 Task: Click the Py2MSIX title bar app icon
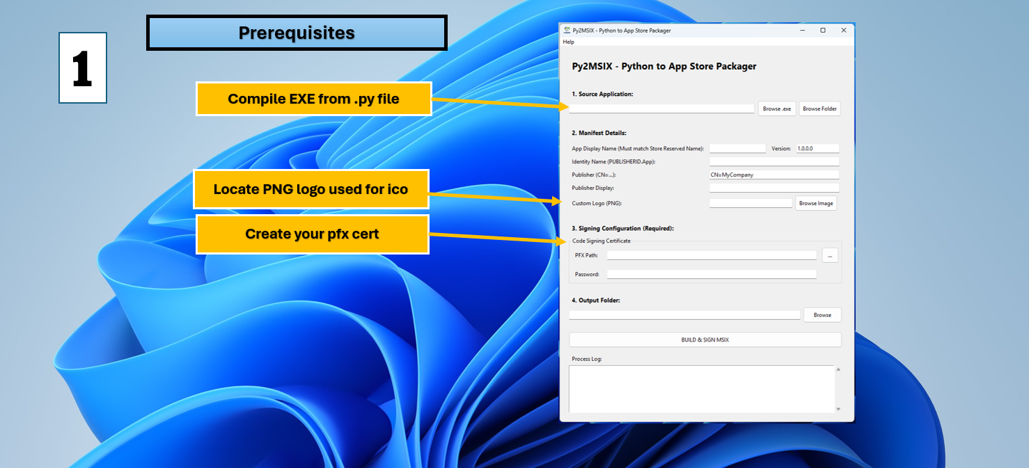(566, 31)
